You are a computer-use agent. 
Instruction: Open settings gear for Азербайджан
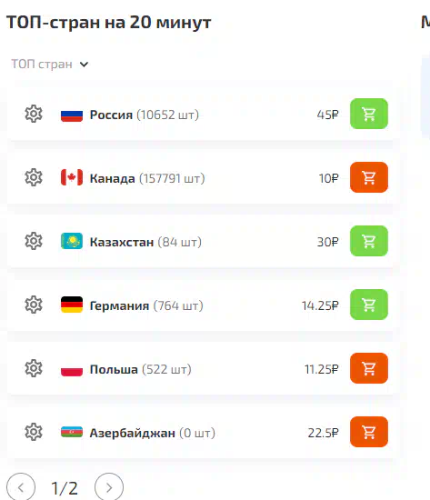click(x=34, y=432)
